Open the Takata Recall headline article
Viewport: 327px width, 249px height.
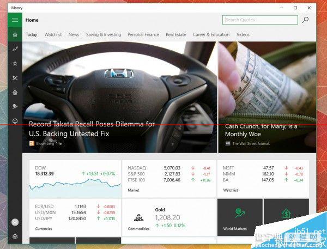click(92, 129)
